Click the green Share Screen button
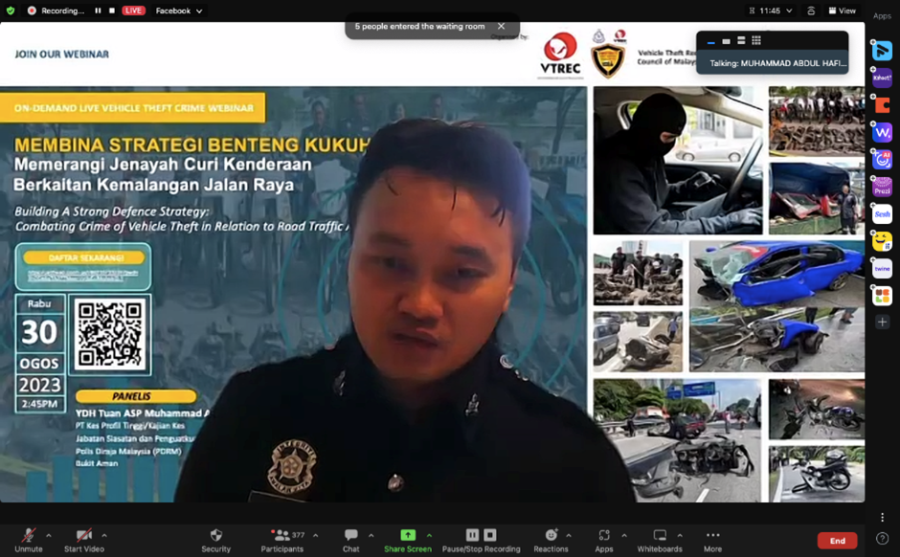 click(408, 540)
